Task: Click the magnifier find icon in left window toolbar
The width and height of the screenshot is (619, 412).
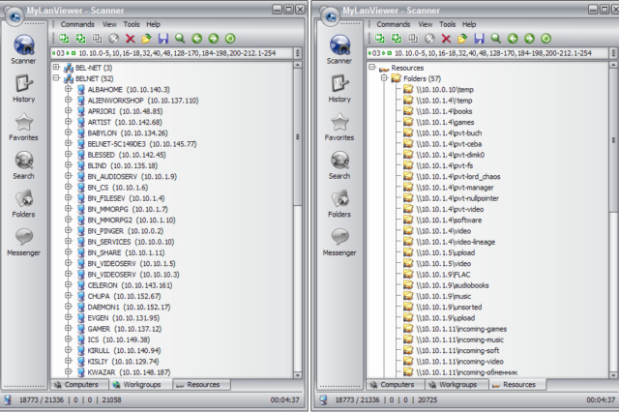Action: point(180,39)
